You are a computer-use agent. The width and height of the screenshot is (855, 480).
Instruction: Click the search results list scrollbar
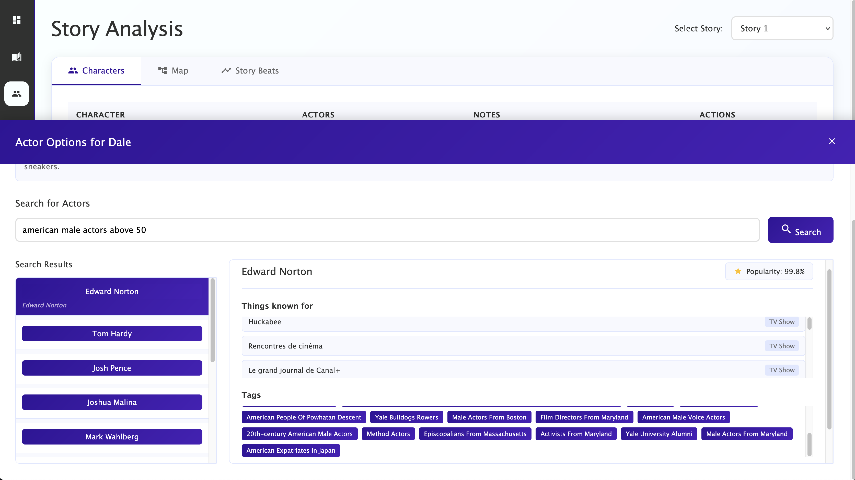click(212, 320)
